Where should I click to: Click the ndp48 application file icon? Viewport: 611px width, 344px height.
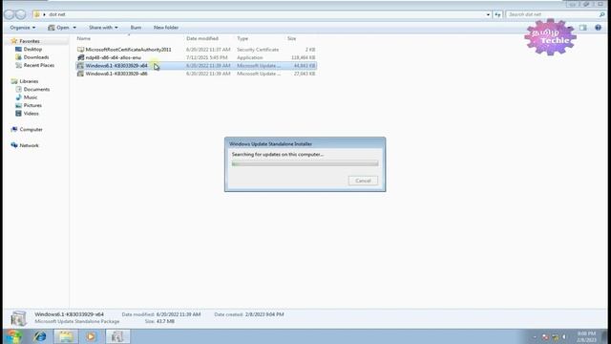pyautogui.click(x=80, y=57)
